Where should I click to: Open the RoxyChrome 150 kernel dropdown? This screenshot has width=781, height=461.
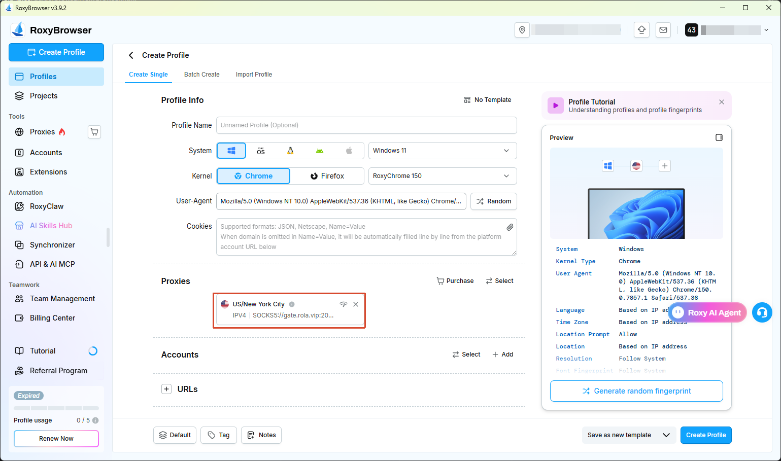(443, 176)
